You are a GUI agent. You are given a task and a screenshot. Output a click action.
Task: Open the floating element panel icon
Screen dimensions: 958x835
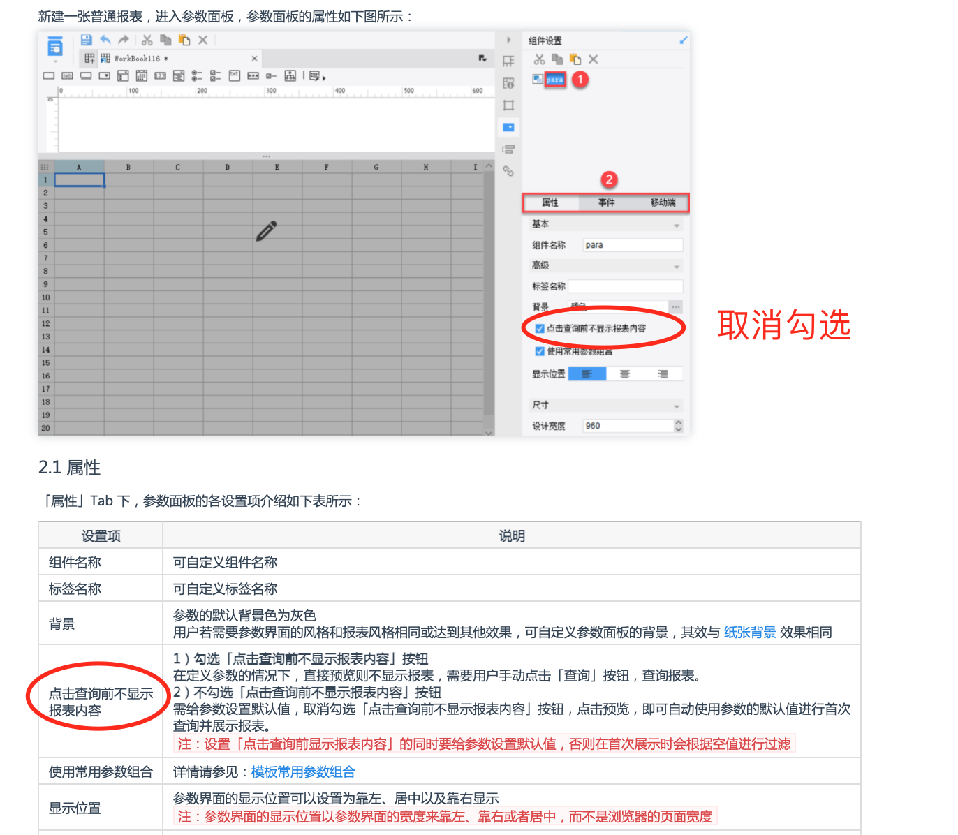tap(508, 105)
